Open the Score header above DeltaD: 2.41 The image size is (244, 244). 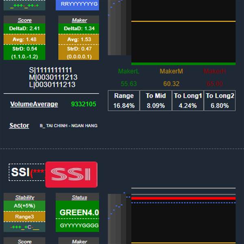click(x=24, y=20)
